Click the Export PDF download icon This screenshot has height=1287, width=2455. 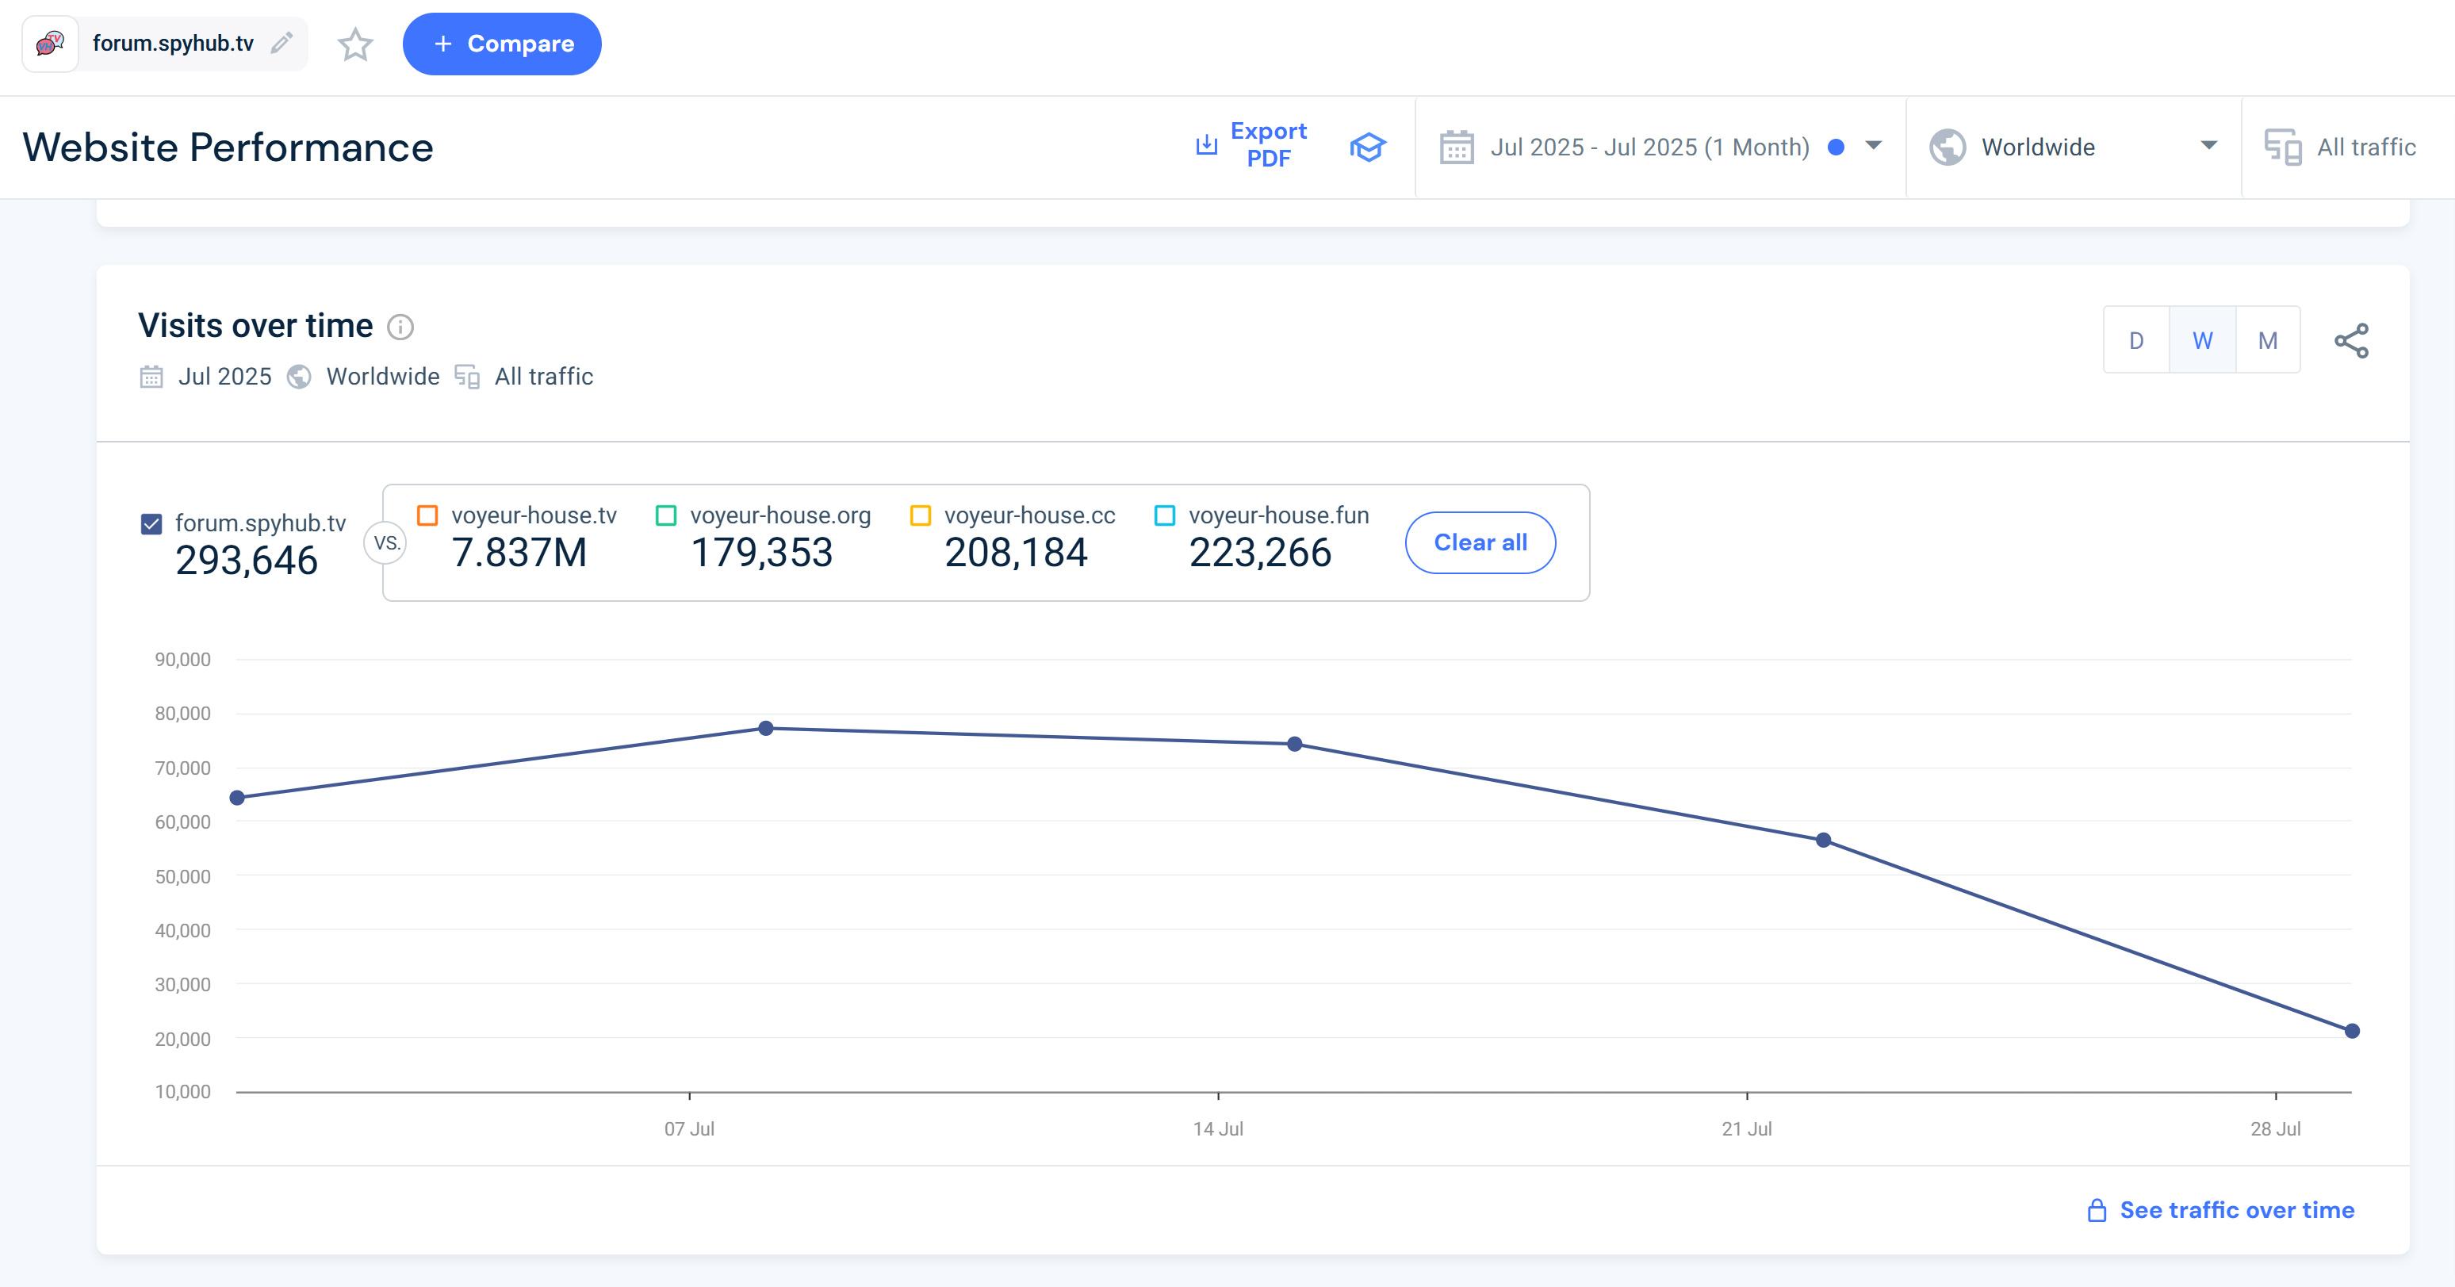1207,145
